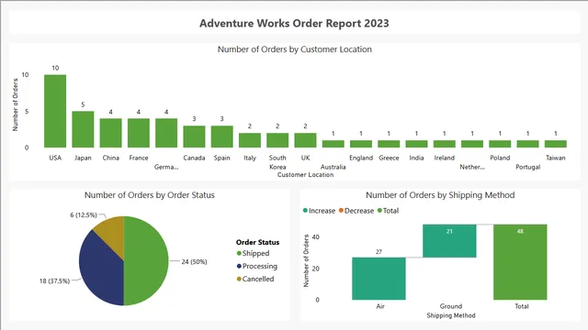The width and height of the screenshot is (588, 330).
Task: Select the Ground waterfall bar showing 21
Action: pyautogui.click(x=449, y=241)
